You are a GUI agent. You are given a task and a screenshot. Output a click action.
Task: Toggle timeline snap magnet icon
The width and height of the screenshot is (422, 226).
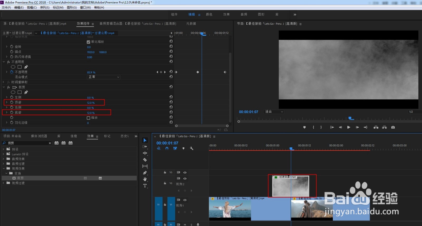(167, 148)
